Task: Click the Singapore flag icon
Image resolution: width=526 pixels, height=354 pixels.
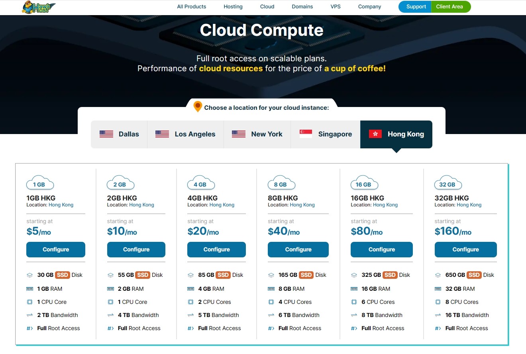Action: (306, 134)
